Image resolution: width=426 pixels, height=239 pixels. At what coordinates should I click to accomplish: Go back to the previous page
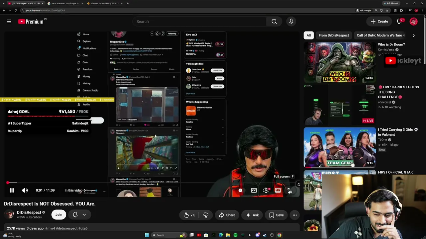click(x=4, y=10)
